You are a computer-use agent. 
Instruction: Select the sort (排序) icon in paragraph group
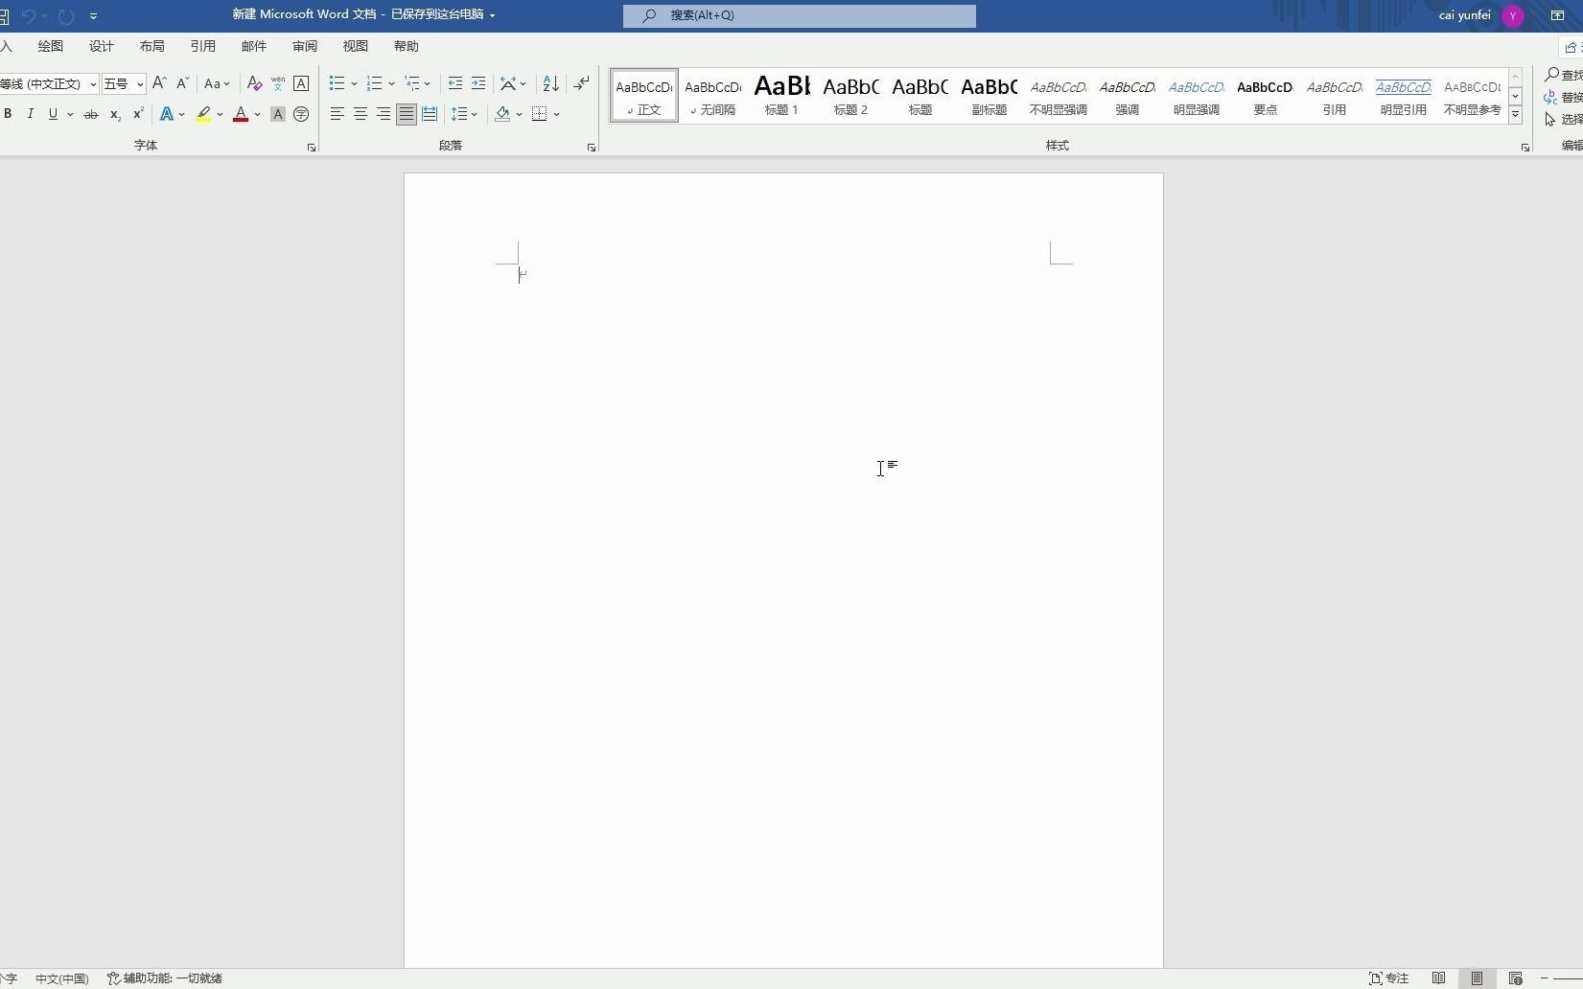pos(548,83)
